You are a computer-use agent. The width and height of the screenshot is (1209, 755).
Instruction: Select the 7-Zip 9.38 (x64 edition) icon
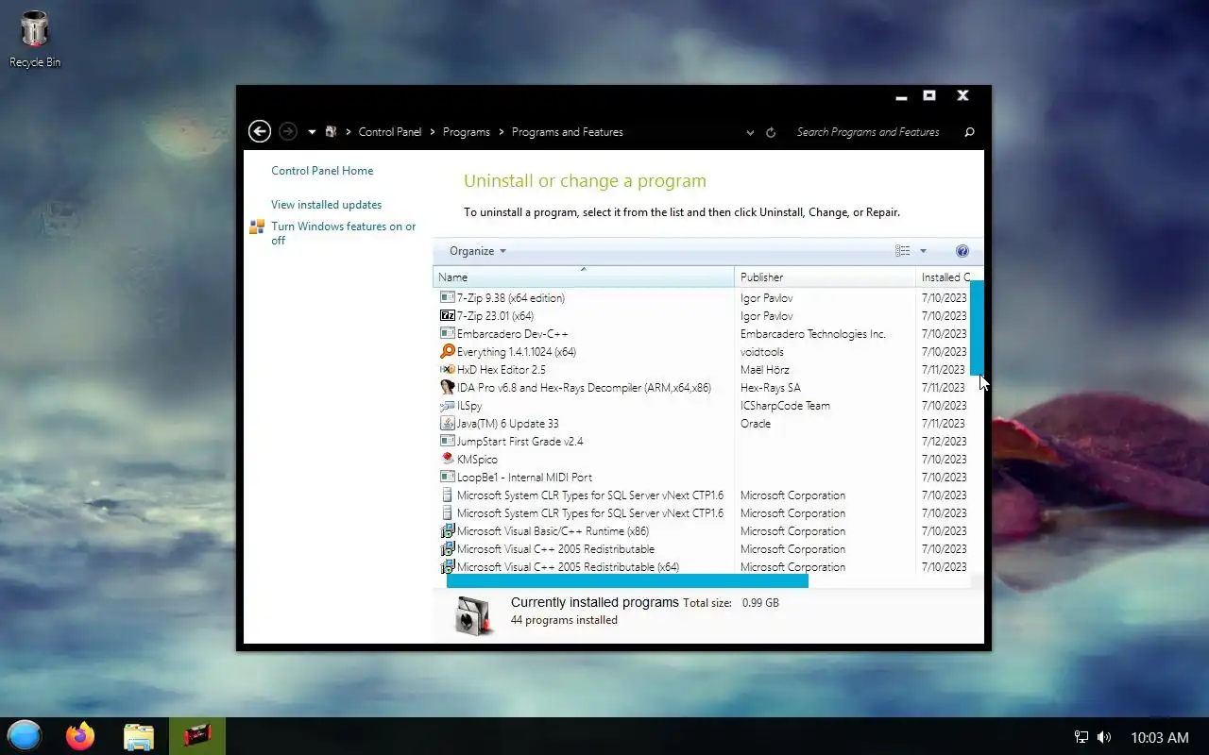click(x=448, y=298)
